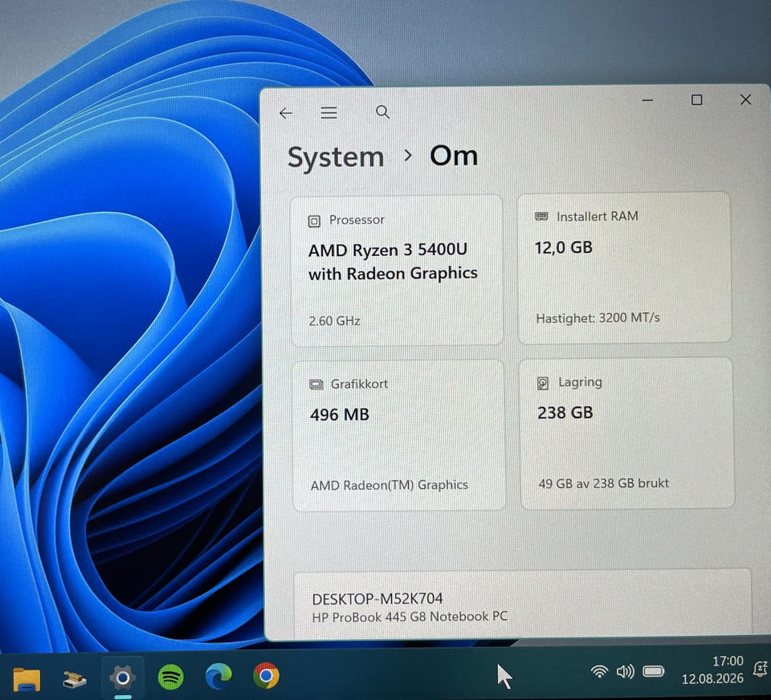Open File Explorer from the taskbar
The width and height of the screenshot is (771, 700).
point(27,679)
